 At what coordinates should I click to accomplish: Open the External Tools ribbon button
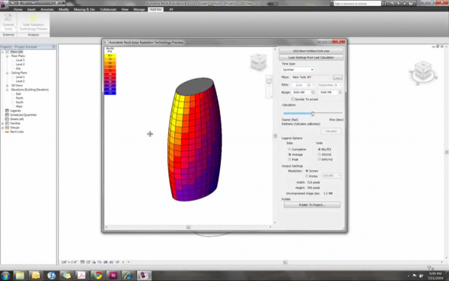point(8,22)
